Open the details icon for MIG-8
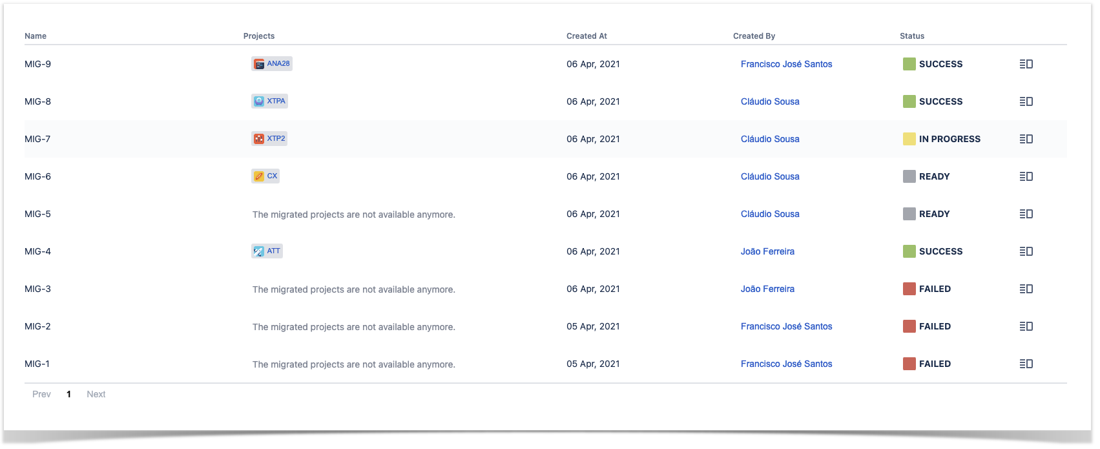This screenshot has width=1100, height=449. click(x=1026, y=101)
